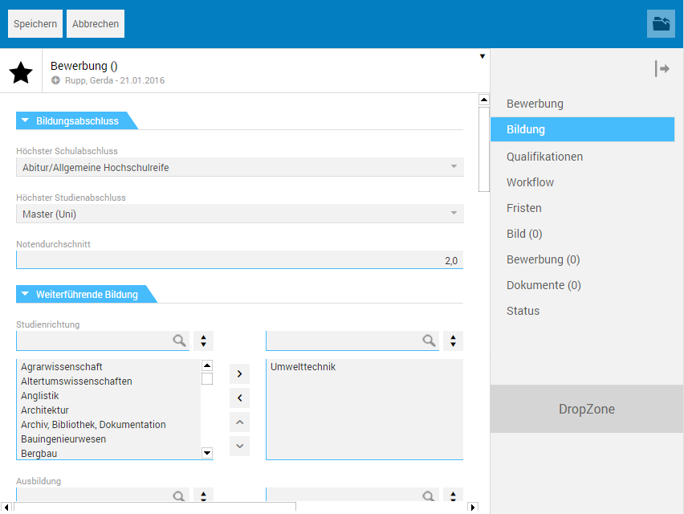The width and height of the screenshot is (684, 514).
Task: Click the search icon in the right Studienrichtung field
Action: coord(430,341)
